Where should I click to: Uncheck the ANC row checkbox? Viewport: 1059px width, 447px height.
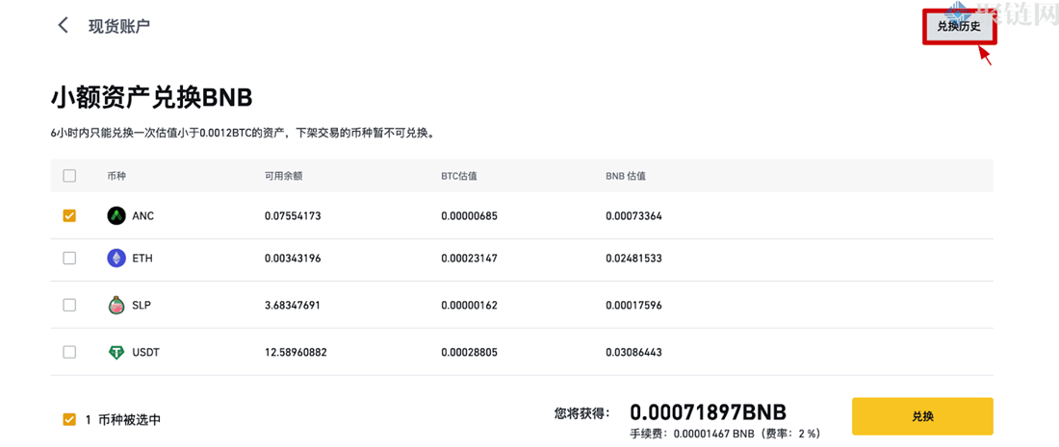click(69, 215)
